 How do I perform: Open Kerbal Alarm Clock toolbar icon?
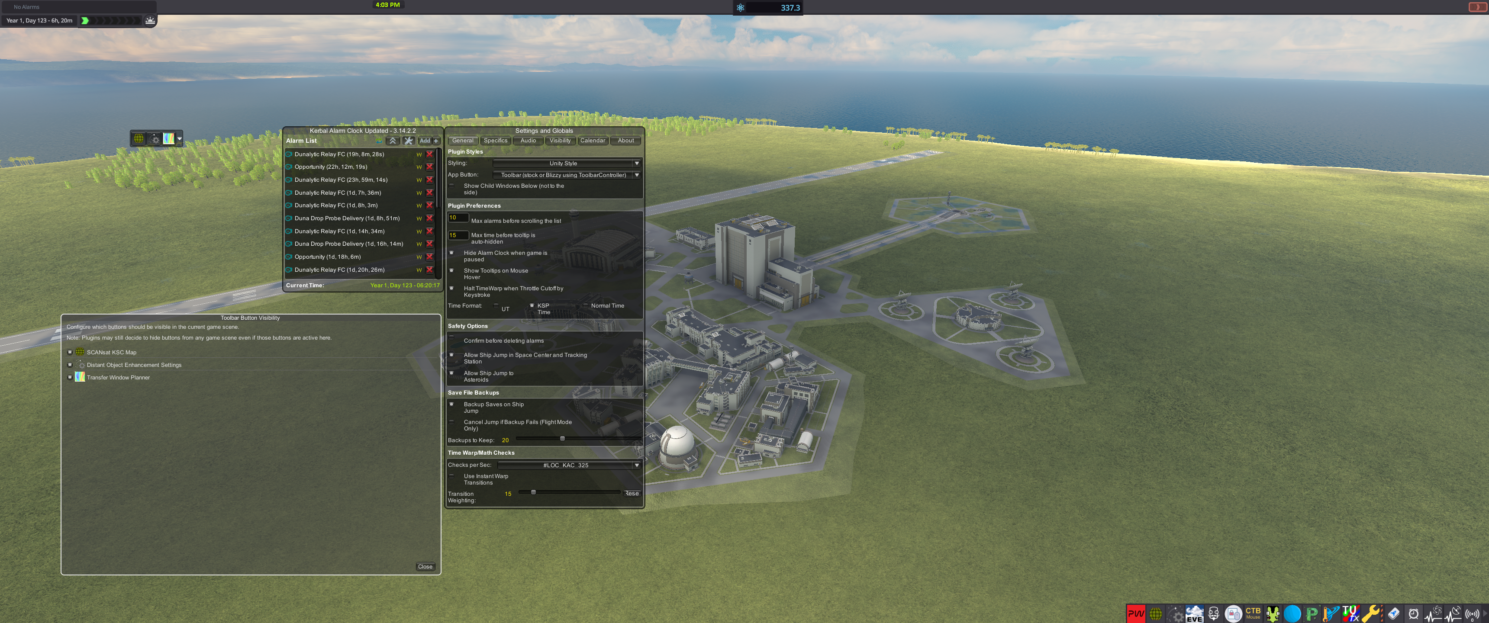coord(1413,613)
